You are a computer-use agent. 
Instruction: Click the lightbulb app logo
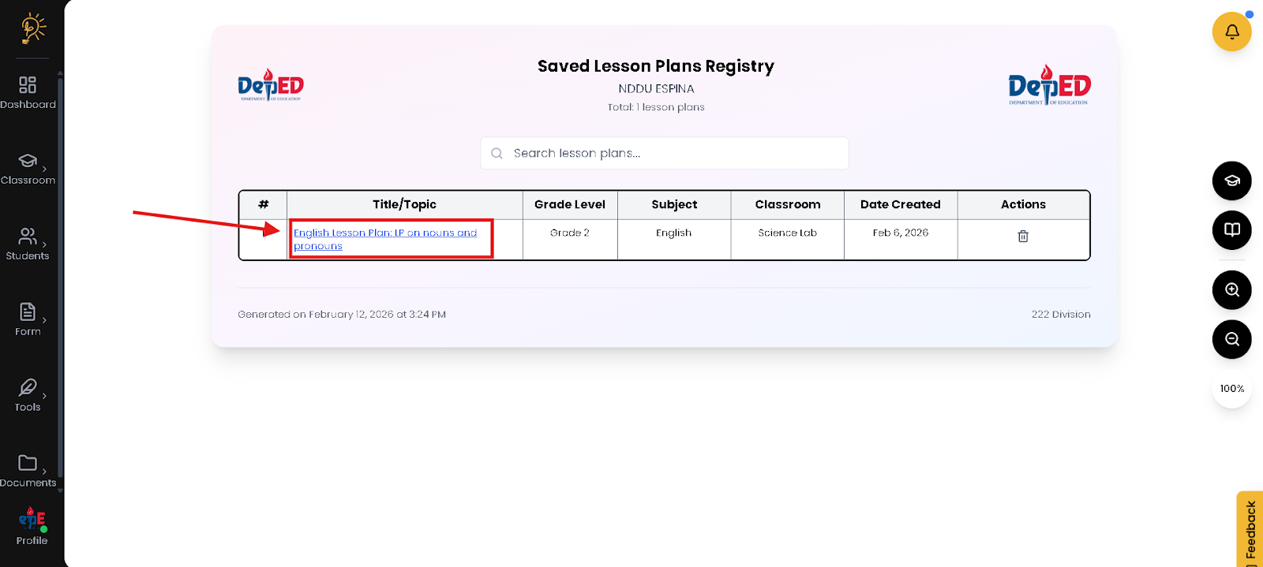(x=32, y=28)
